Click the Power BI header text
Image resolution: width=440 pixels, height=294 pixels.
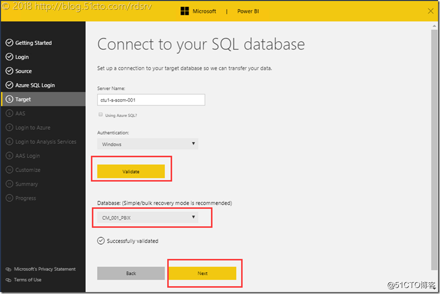[248, 11]
